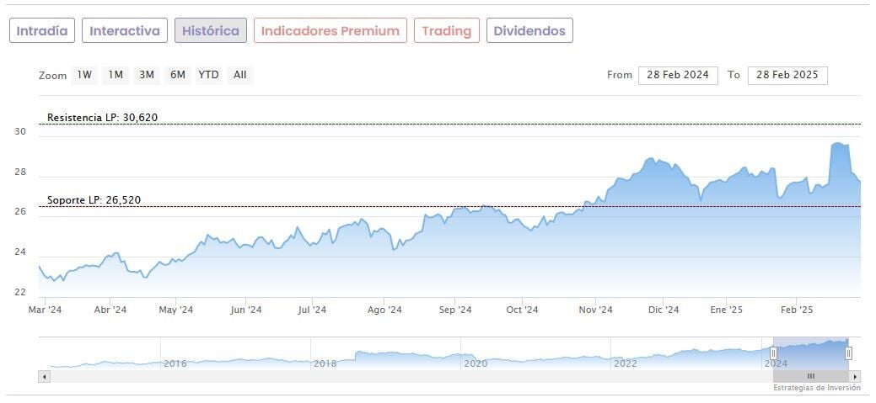Show All historical data
The image size is (876, 403).
point(240,75)
